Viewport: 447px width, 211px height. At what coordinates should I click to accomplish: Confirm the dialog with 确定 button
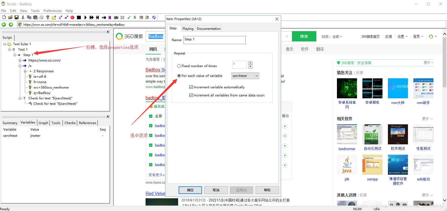(190, 190)
